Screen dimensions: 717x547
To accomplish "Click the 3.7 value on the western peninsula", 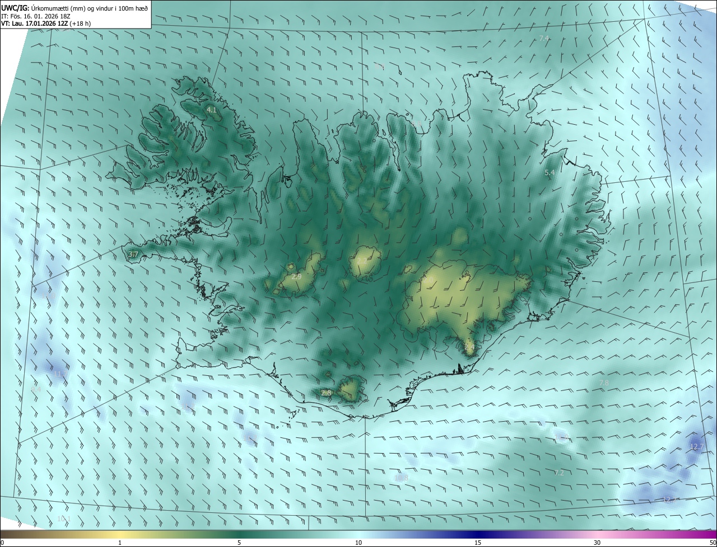I will click(133, 254).
